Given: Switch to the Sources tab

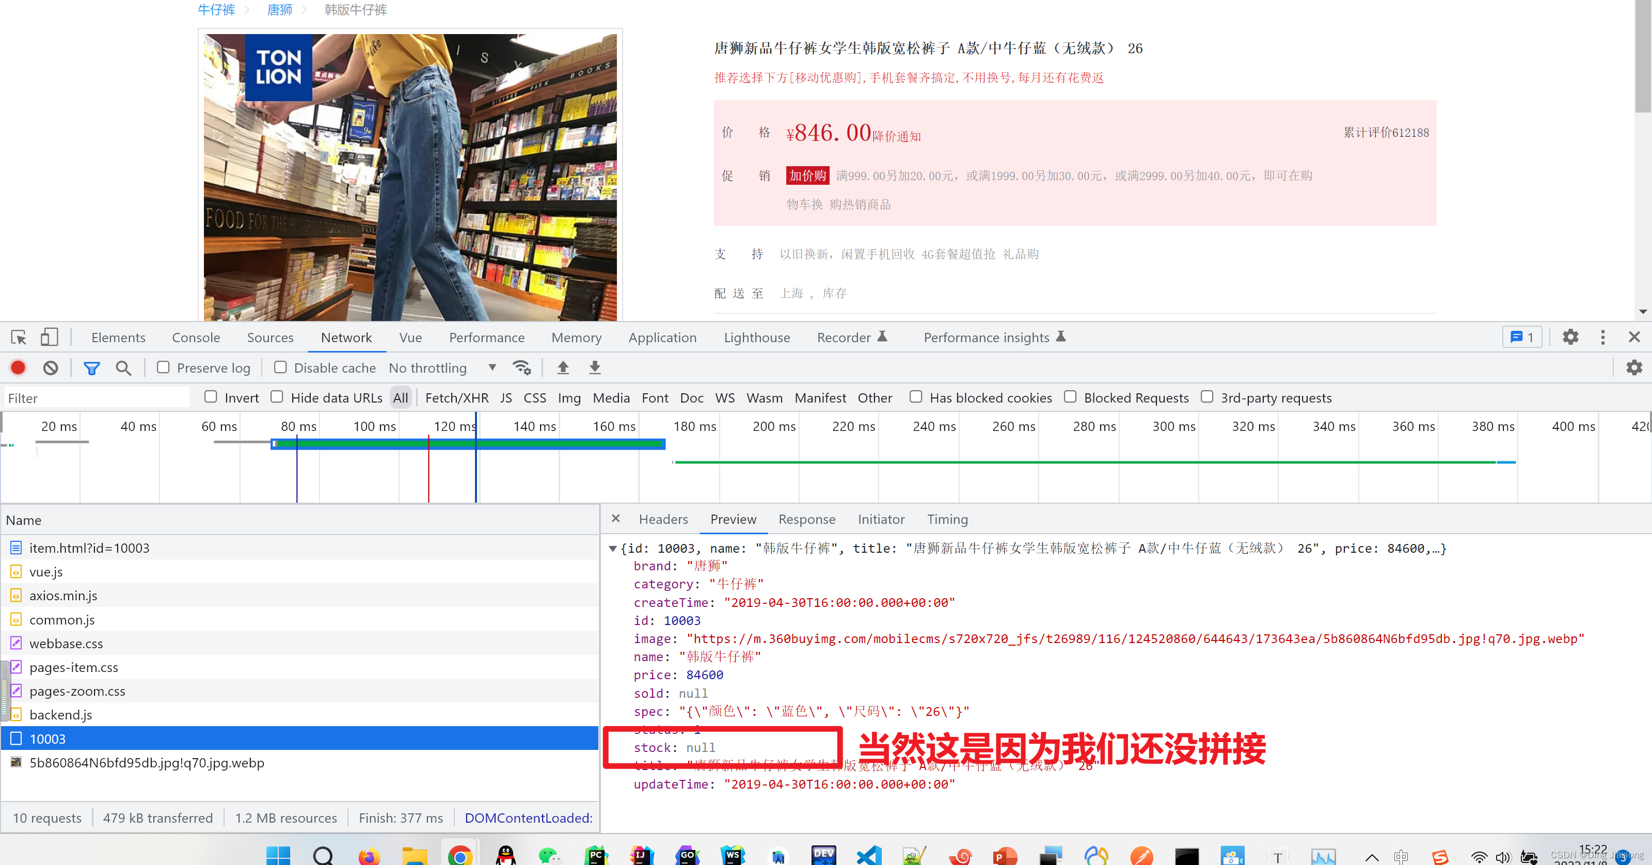Looking at the screenshot, I should pos(270,338).
